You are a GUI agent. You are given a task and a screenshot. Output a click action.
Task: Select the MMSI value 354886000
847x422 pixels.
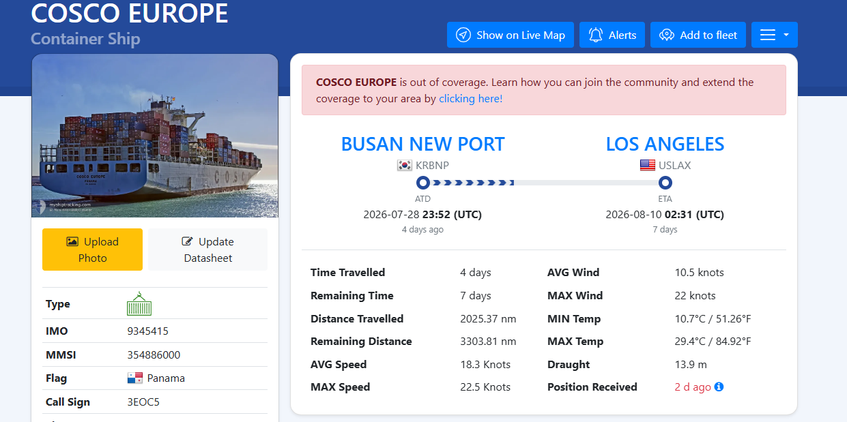(154, 355)
